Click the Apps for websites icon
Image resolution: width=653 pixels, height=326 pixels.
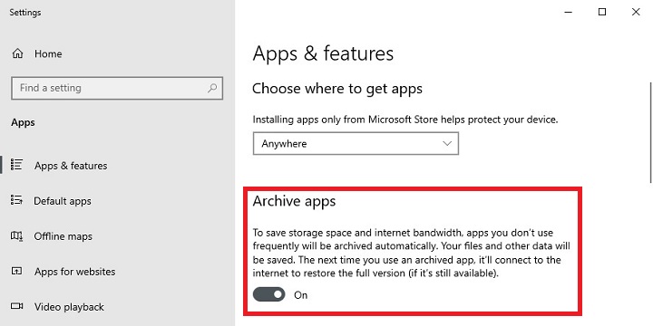tap(16, 271)
